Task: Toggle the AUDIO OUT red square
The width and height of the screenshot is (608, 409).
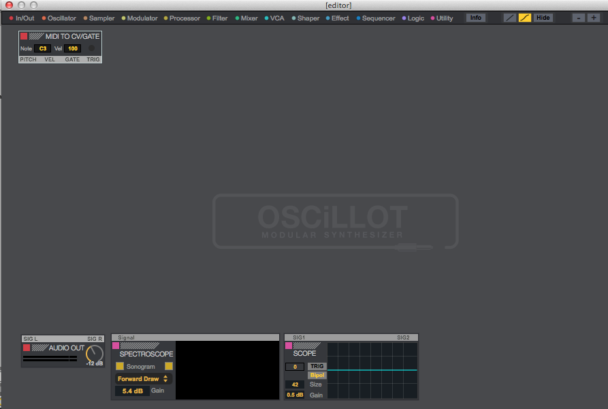Action: 27,348
